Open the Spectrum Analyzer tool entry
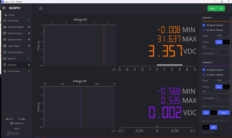This screenshot has width=232, height=138. pos(17,27)
